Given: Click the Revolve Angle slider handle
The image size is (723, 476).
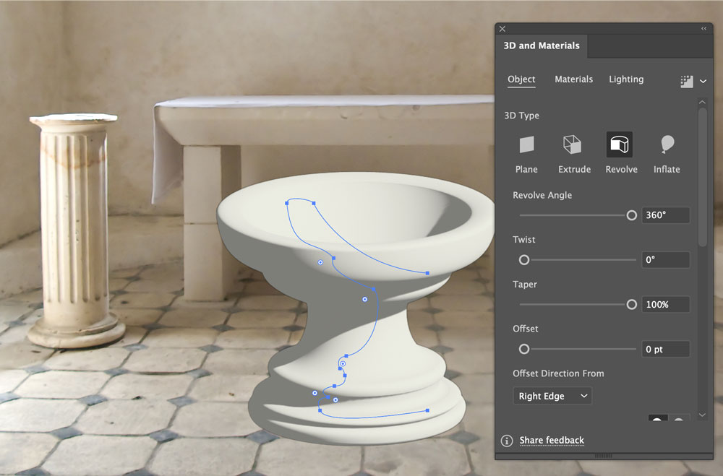Looking at the screenshot, I should (632, 215).
